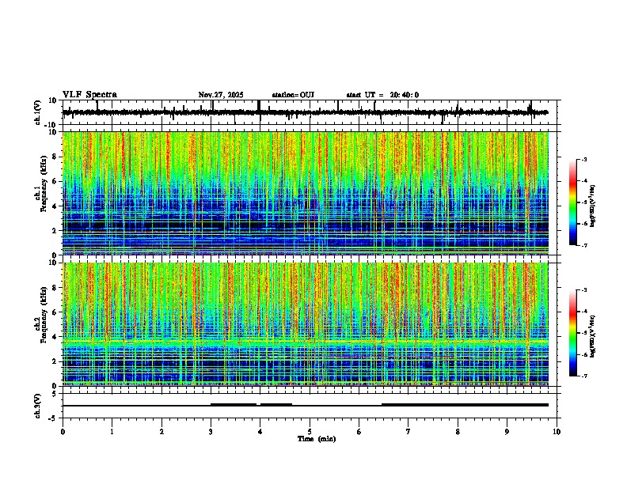The image size is (627, 484).
Task: Click the "6" kHz tick on ch.1 spectrogram
Action: point(55,181)
